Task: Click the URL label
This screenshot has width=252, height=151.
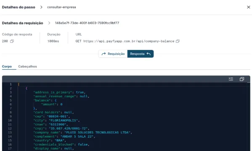Action: click(79, 34)
